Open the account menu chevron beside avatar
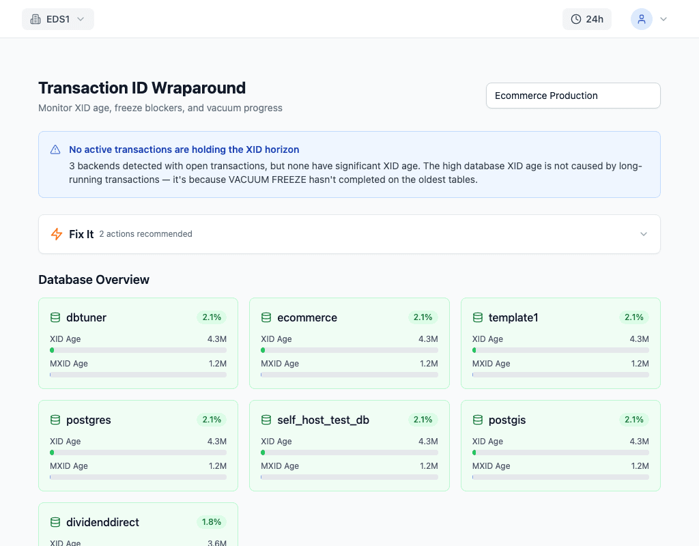Image resolution: width=699 pixels, height=546 pixels. pyautogui.click(x=663, y=19)
